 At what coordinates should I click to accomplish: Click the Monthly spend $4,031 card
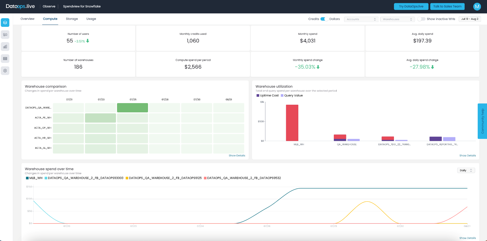308,38
